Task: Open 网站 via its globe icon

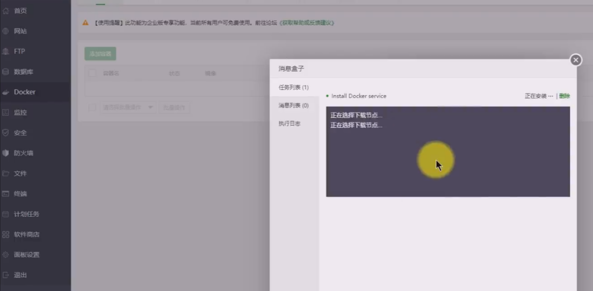Action: (x=6, y=31)
